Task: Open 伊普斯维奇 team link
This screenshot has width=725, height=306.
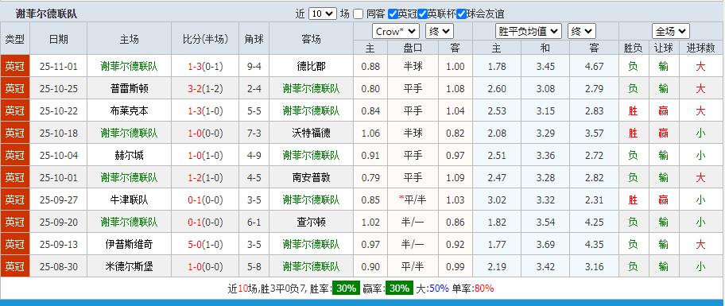Action: click(130, 244)
